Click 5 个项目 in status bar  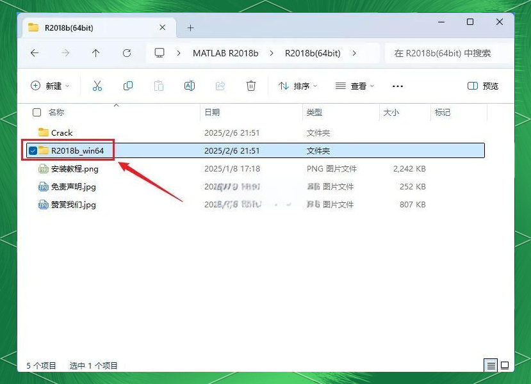tap(41, 365)
